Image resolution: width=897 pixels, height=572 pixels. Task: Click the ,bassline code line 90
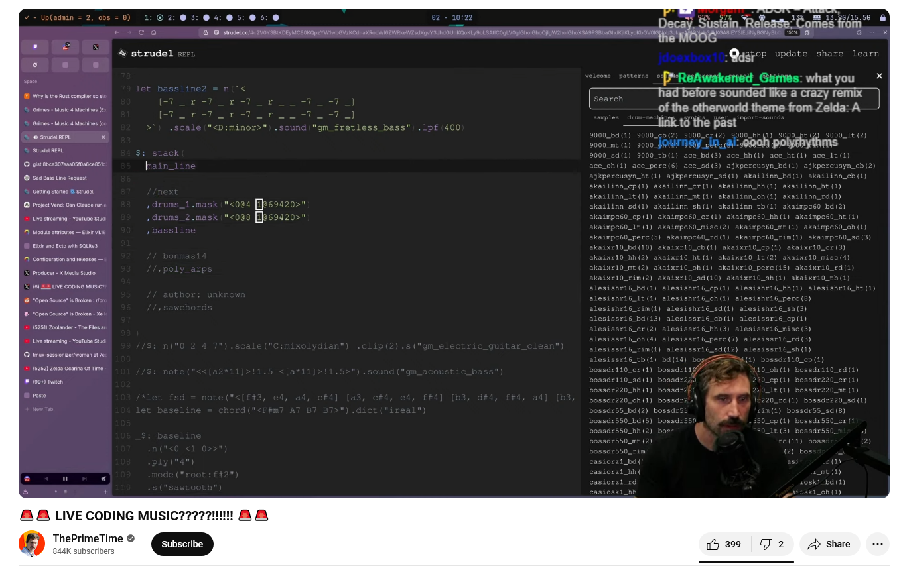tap(171, 230)
